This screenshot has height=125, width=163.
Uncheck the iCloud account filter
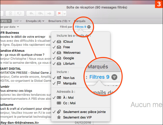pyautogui.click(x=68, y=41)
